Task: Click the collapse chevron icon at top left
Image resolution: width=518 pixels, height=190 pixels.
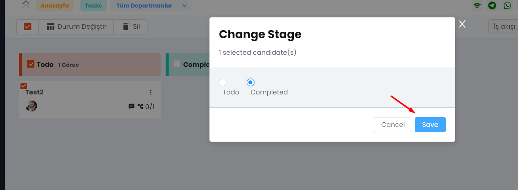Action: (26, 5)
